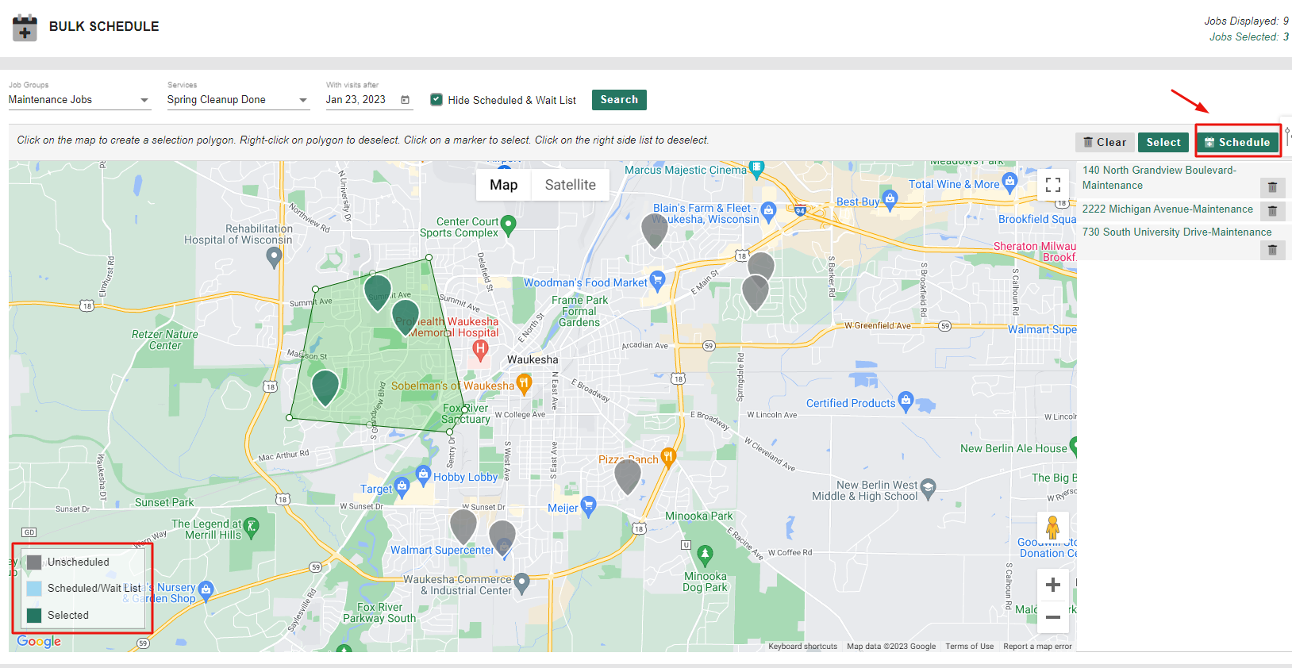
Task: Click the Total Wine & More pin
Action: [1009, 182]
